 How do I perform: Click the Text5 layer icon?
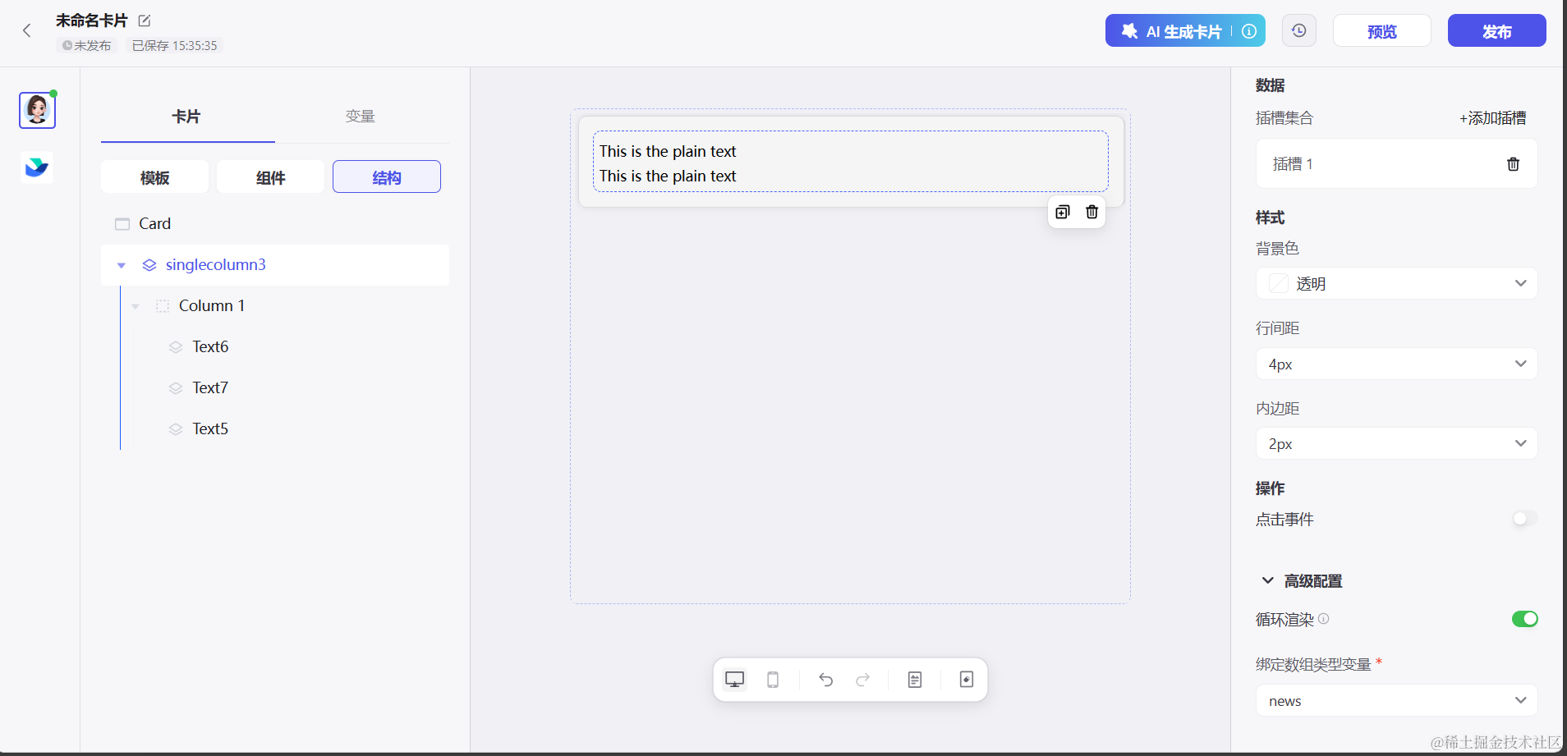176,429
